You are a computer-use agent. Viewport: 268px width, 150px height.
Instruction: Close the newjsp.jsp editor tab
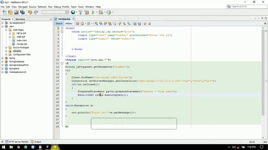click(73, 19)
